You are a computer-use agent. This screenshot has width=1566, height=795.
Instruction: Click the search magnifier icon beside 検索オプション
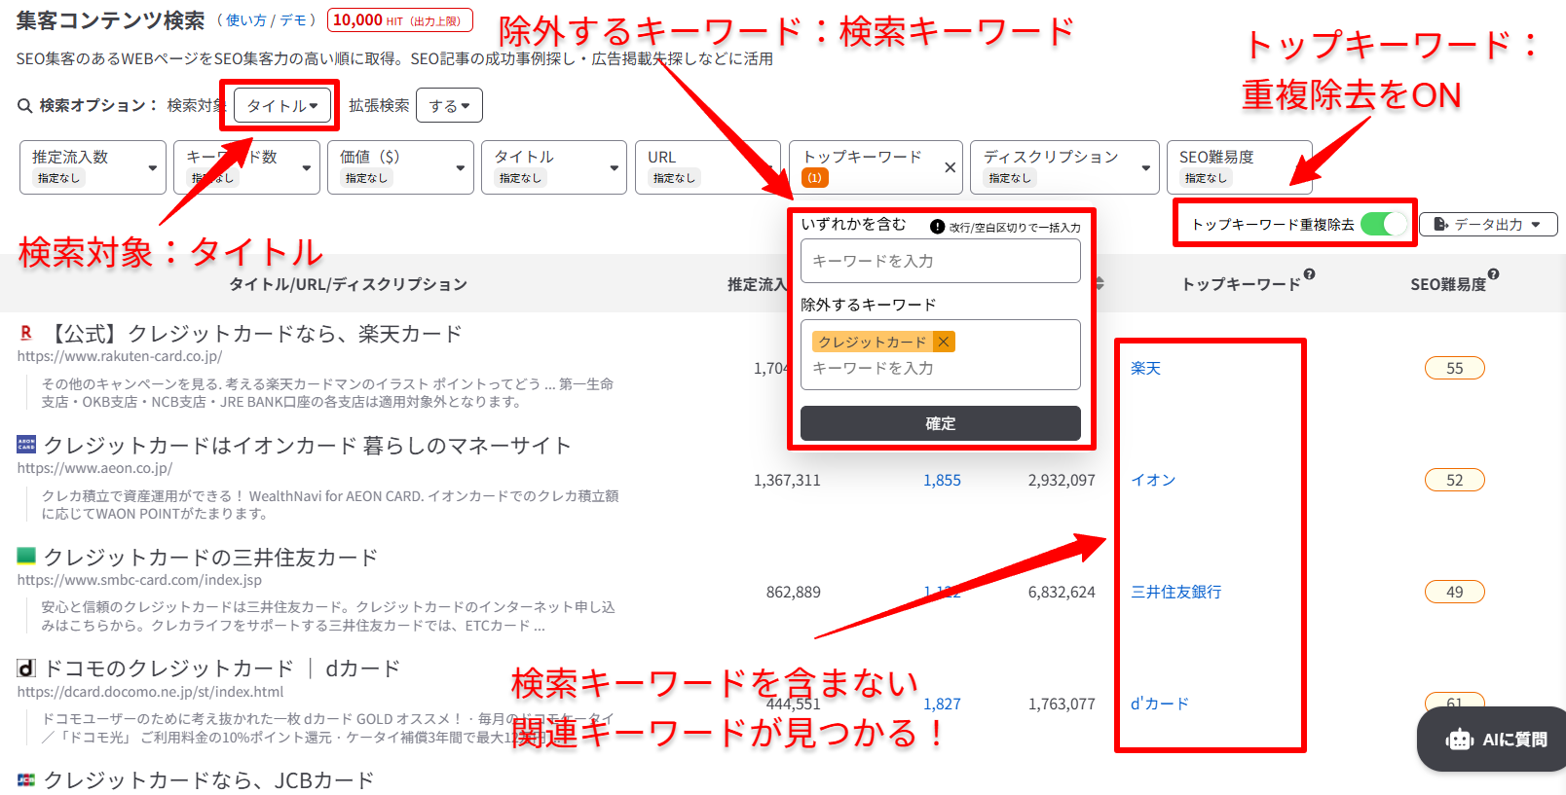25,105
